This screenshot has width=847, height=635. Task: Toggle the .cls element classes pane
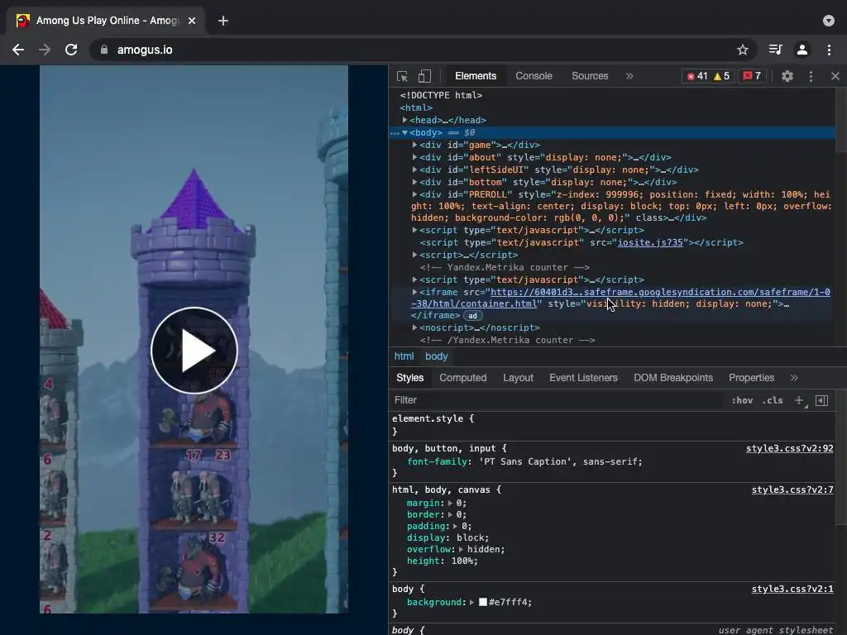click(773, 400)
